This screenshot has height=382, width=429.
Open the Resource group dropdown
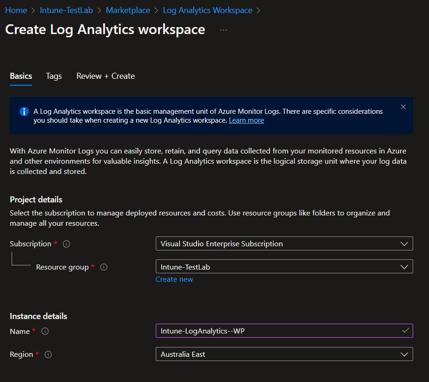[284, 267]
